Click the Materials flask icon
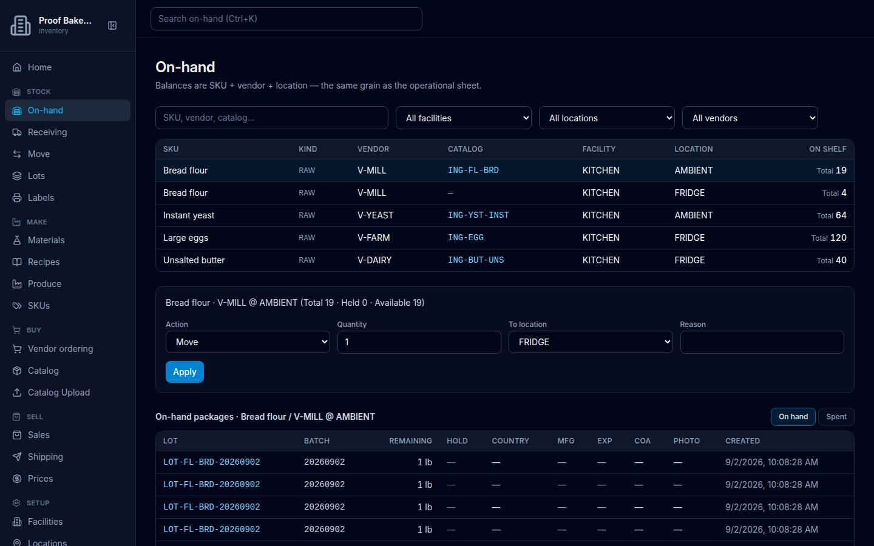The image size is (874, 546). point(17,240)
